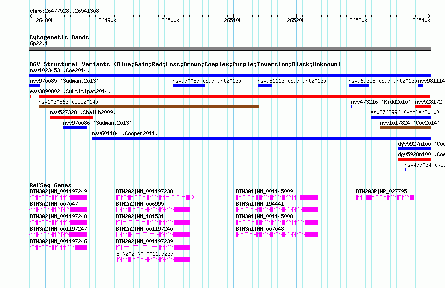Click the nsv473216 (Kidd2010) label

381,102
